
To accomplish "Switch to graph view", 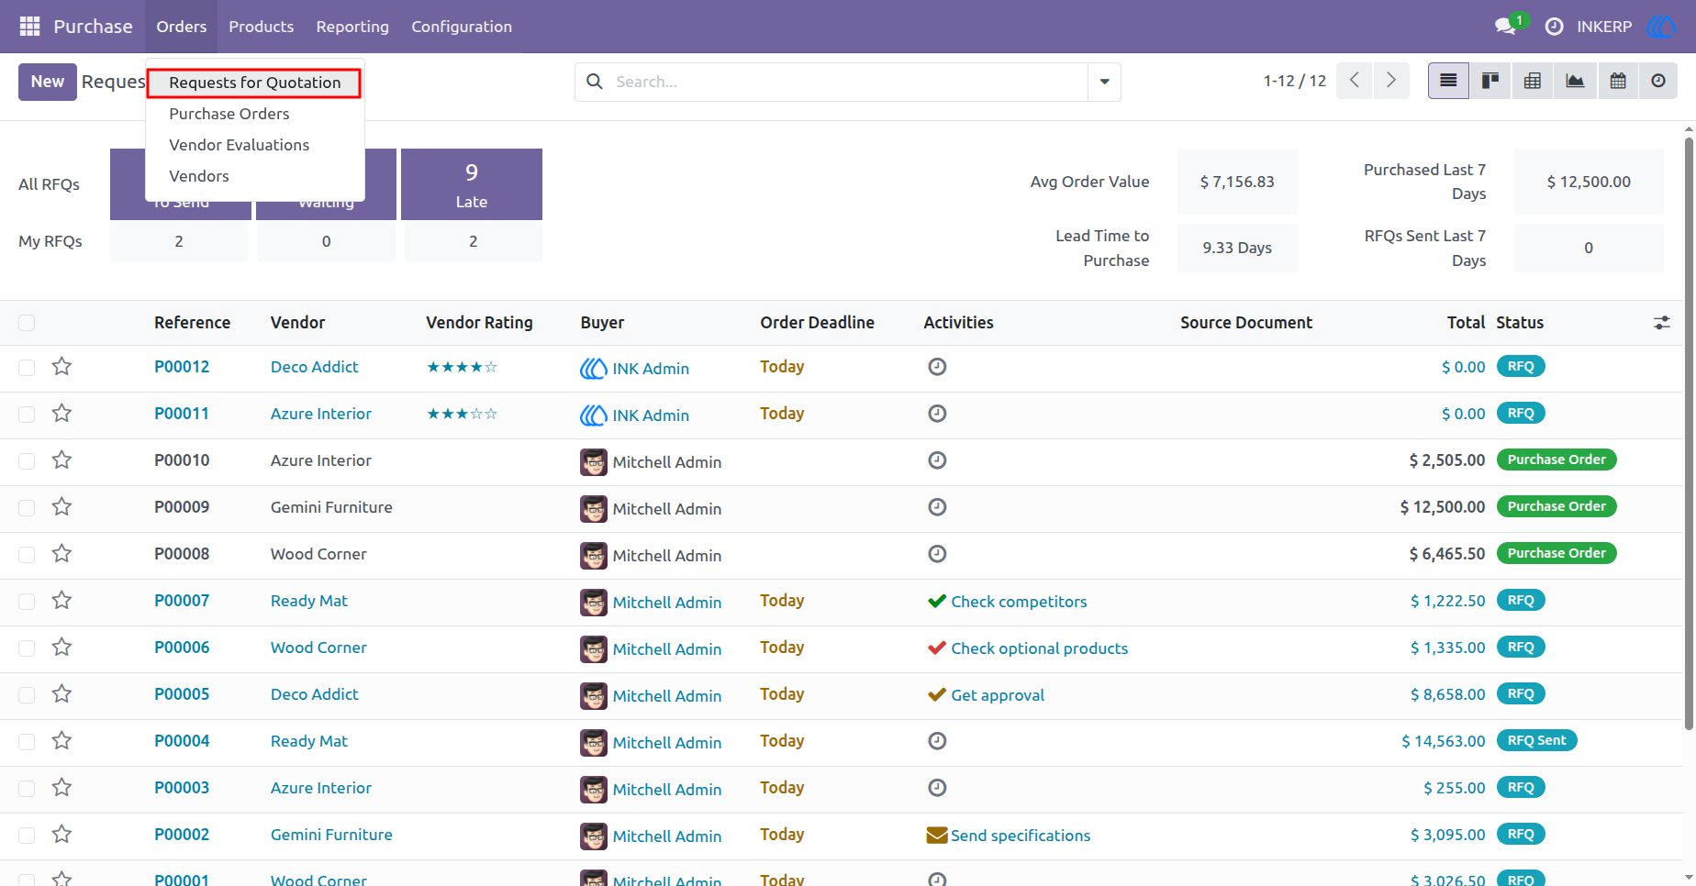I will click(x=1575, y=81).
